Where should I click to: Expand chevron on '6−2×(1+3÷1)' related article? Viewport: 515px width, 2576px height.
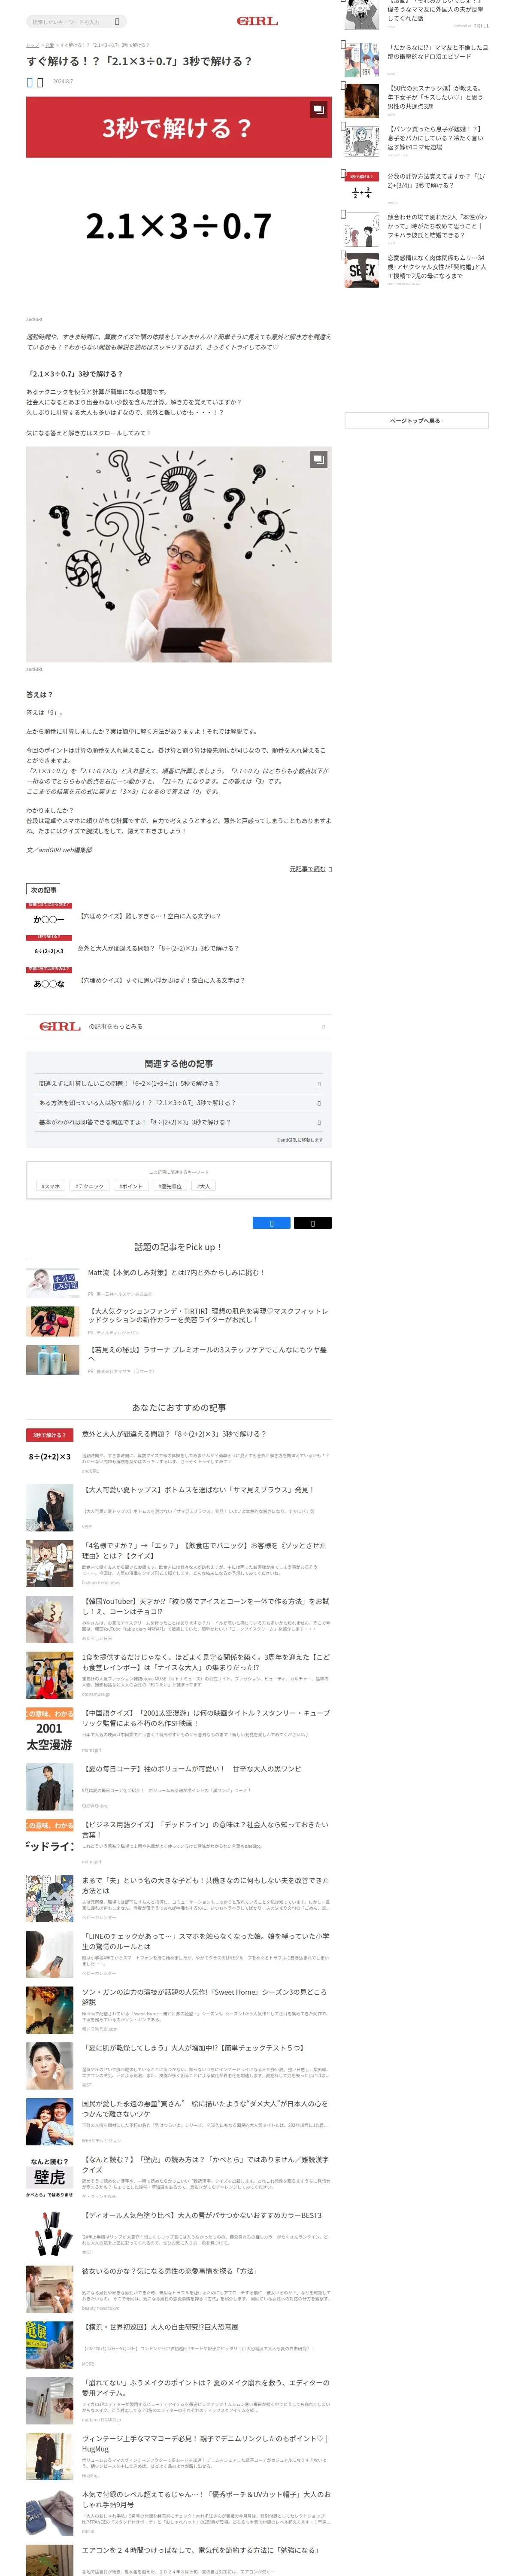point(319,1083)
